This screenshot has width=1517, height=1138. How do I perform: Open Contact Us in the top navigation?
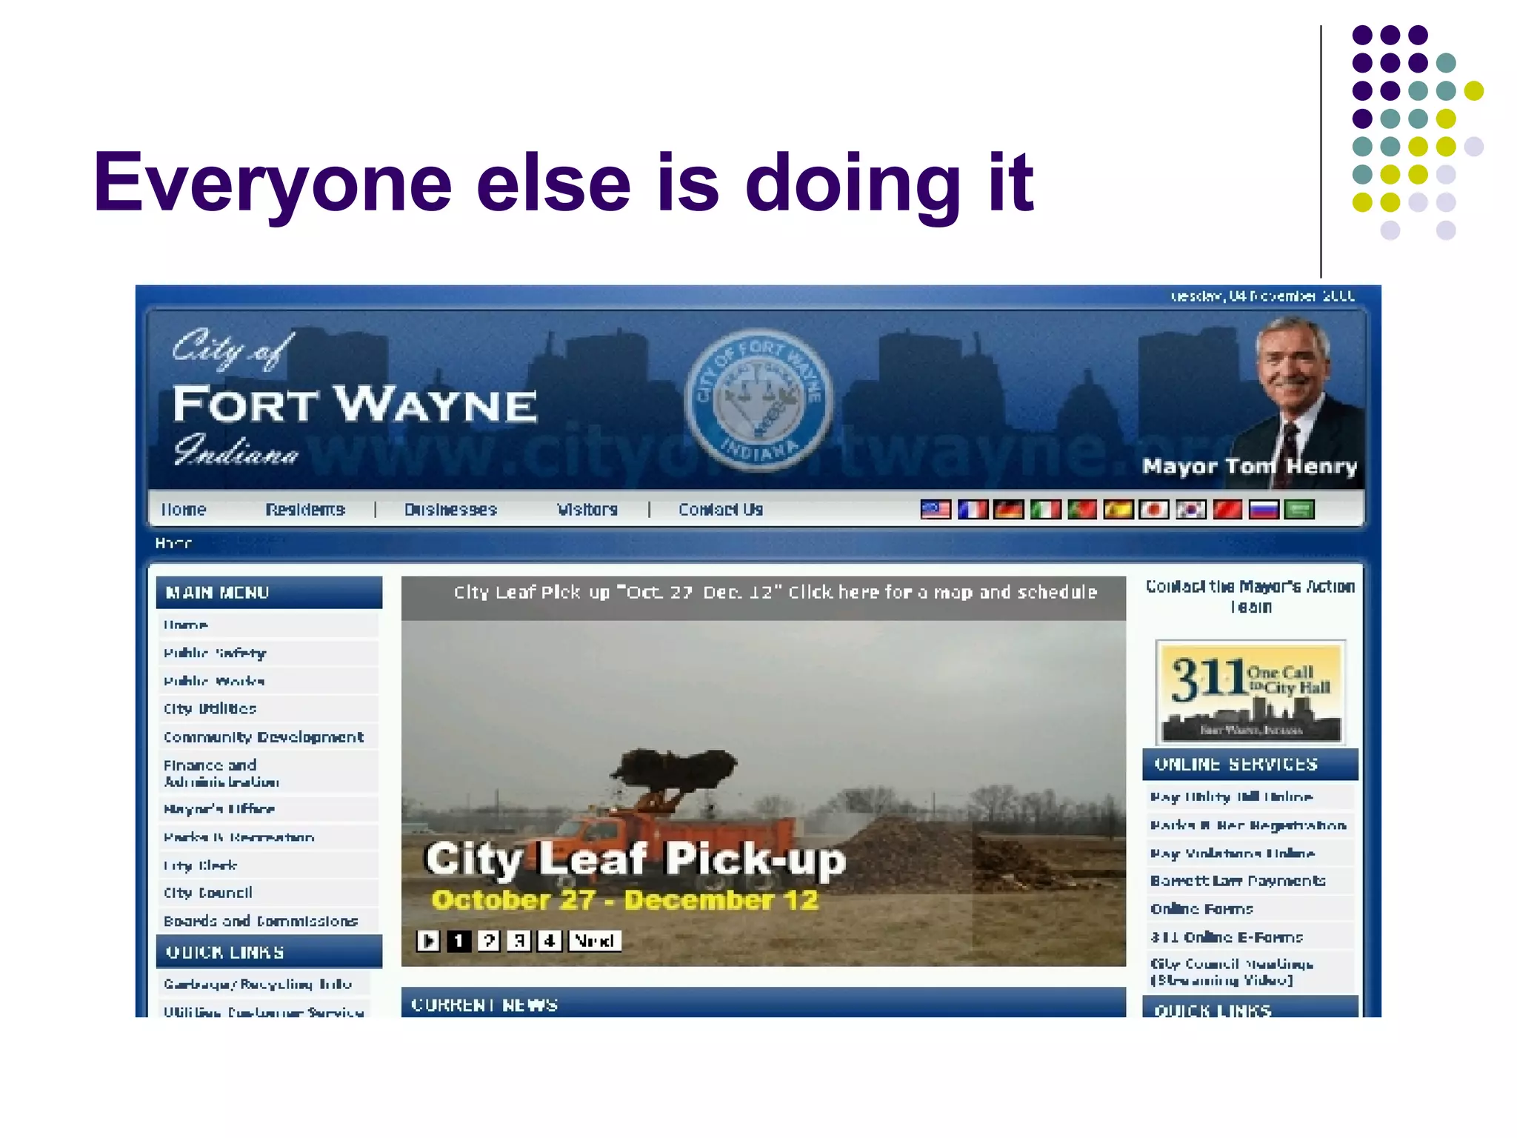tap(720, 510)
